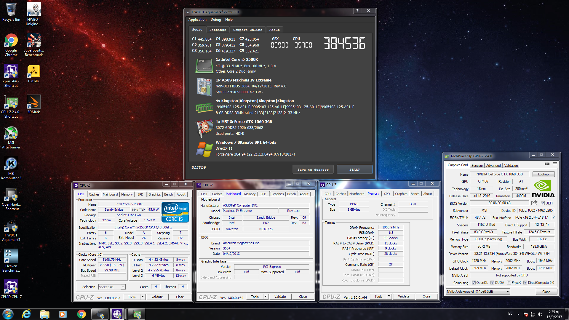Open File Explorer taskbar icon
Image resolution: width=569 pixels, height=320 pixels.
click(44, 314)
